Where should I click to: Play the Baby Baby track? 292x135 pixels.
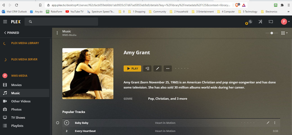point(67,123)
